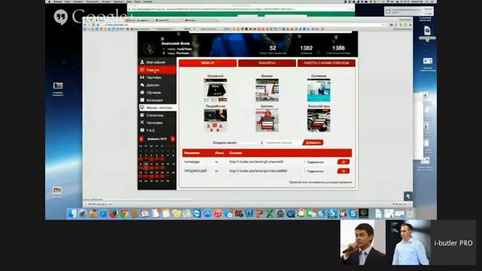Open yellow Notes app in Dock
The image size is (482, 271).
166,213
